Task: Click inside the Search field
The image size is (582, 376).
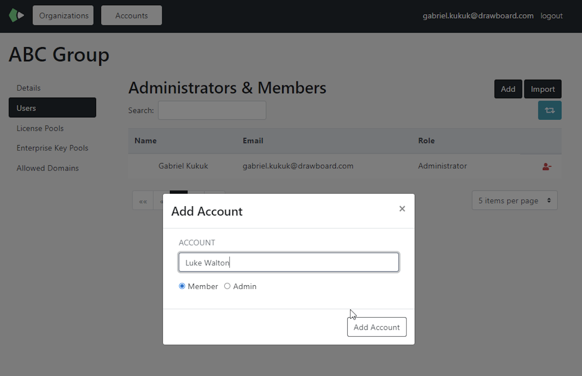Action: point(212,110)
